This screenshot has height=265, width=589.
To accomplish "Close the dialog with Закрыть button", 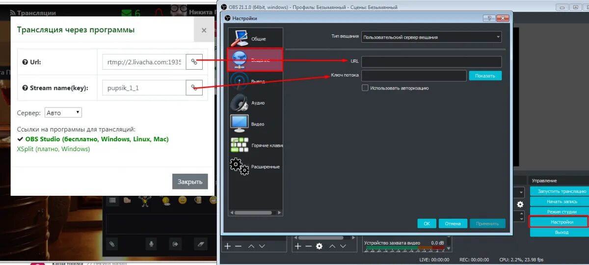I will 190,182.
